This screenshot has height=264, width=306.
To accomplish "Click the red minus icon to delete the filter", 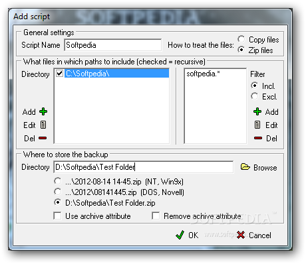I will pos(258,138).
